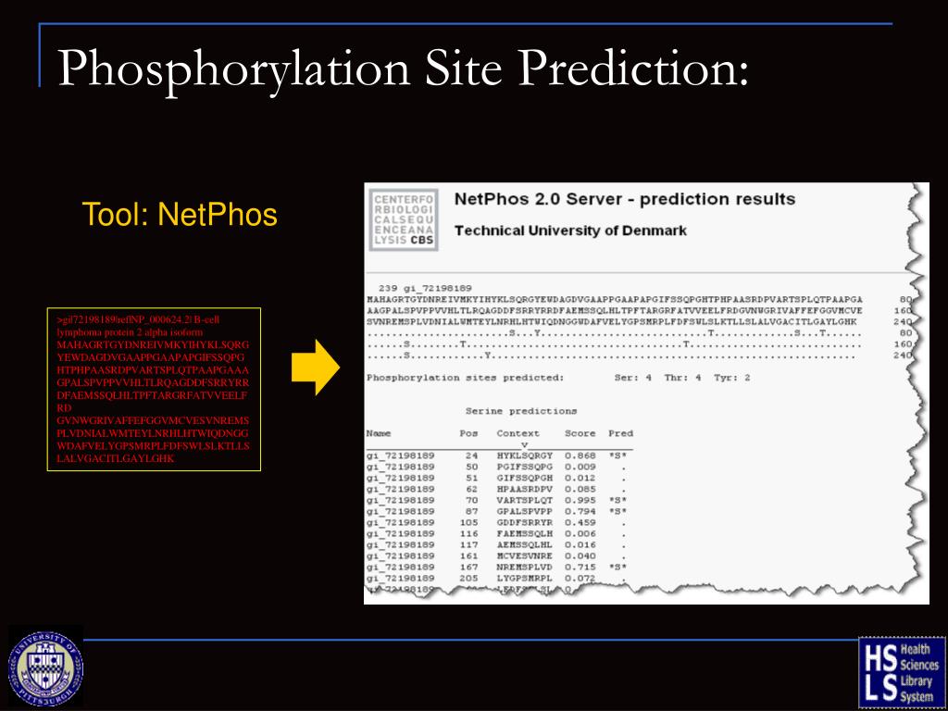Click the 'Pos' column header
This screenshot has height=711, width=948.
click(x=468, y=433)
